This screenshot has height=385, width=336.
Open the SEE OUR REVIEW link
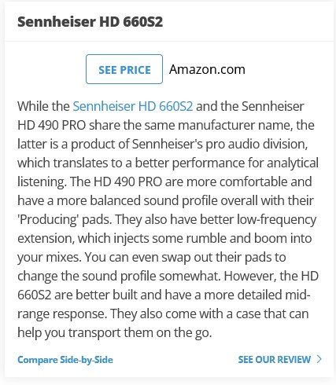[x=275, y=359]
